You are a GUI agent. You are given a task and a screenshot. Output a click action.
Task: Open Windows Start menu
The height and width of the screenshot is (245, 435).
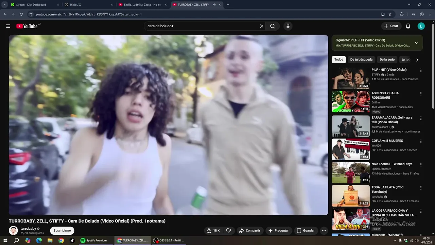click(x=5, y=240)
